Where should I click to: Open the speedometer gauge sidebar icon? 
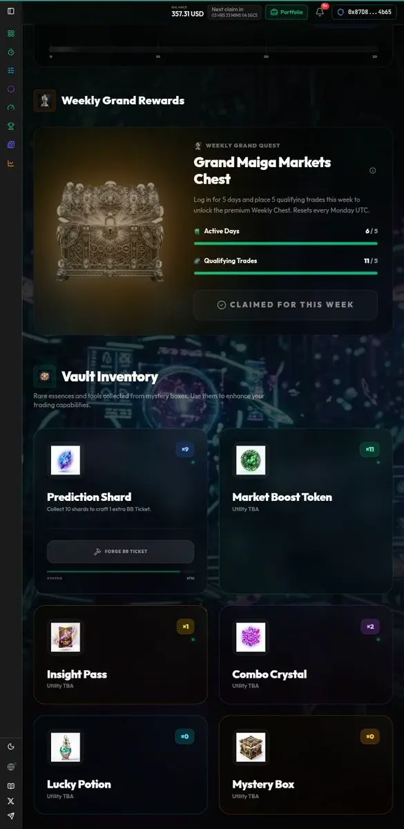point(10,107)
